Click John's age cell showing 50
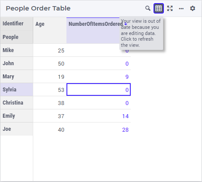This screenshot has height=182, width=202. pos(50,63)
